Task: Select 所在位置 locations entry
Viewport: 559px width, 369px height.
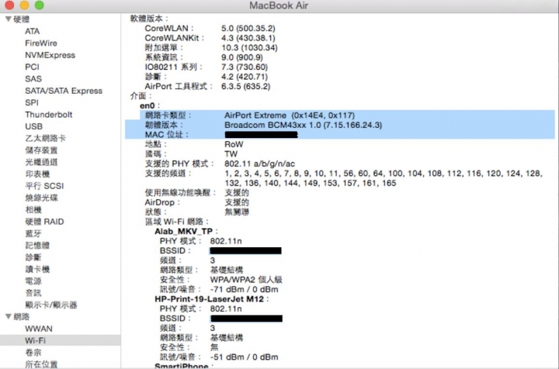Action: tap(41, 364)
